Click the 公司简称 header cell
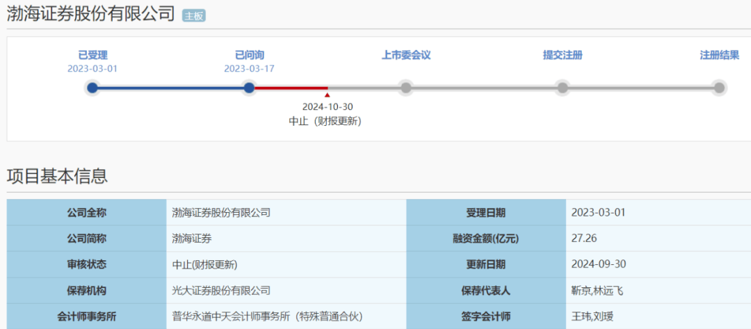The image size is (751, 329). 87,239
